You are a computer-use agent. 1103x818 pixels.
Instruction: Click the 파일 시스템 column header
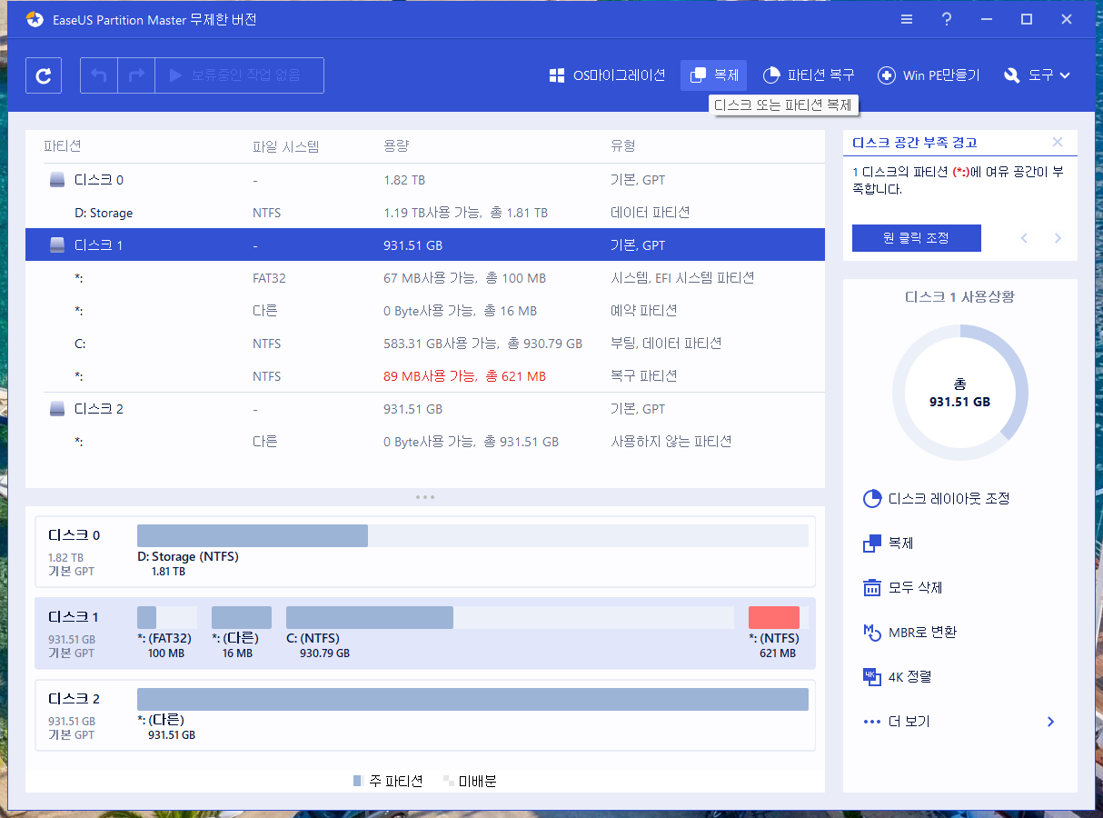coord(285,146)
